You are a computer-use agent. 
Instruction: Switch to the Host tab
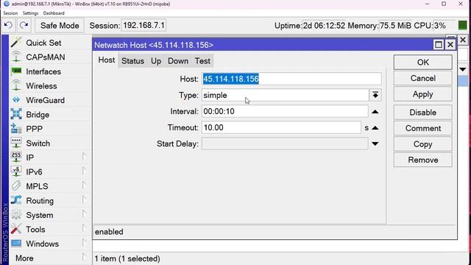[107, 60]
